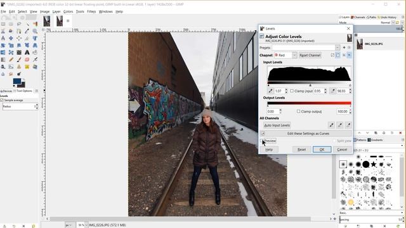Increase low input value 1.07 stepper
The height and width of the screenshot is (228, 406).
tap(286, 90)
